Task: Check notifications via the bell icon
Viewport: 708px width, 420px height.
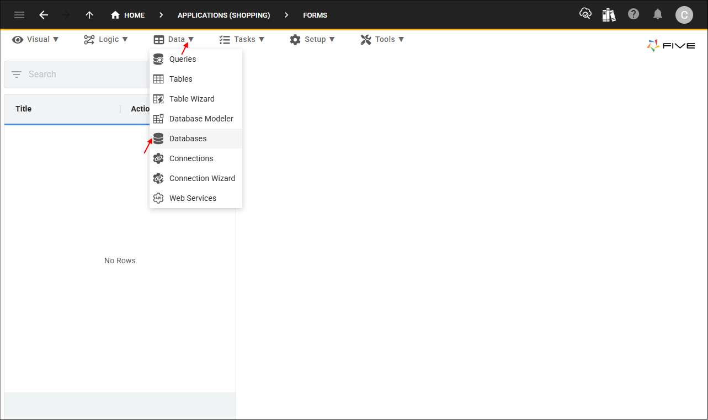Action: pyautogui.click(x=657, y=14)
